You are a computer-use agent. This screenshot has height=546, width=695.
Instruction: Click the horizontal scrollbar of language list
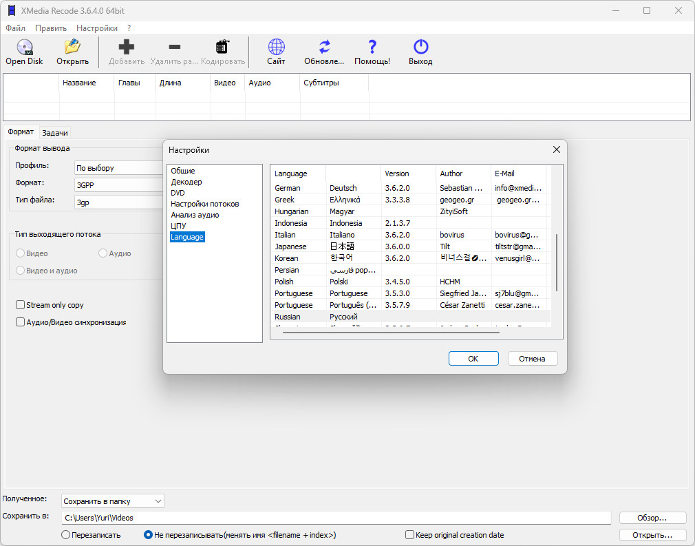[391, 332]
